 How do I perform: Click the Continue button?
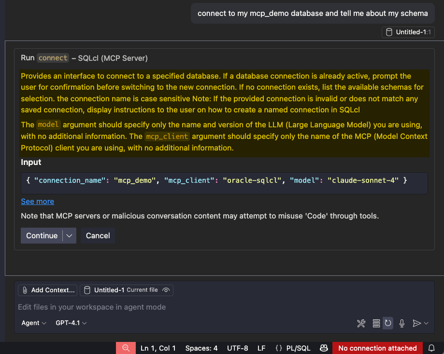click(x=42, y=235)
